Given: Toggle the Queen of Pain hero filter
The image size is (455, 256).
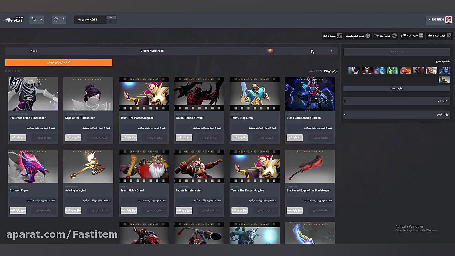Looking at the screenshot, I should click(367, 70).
